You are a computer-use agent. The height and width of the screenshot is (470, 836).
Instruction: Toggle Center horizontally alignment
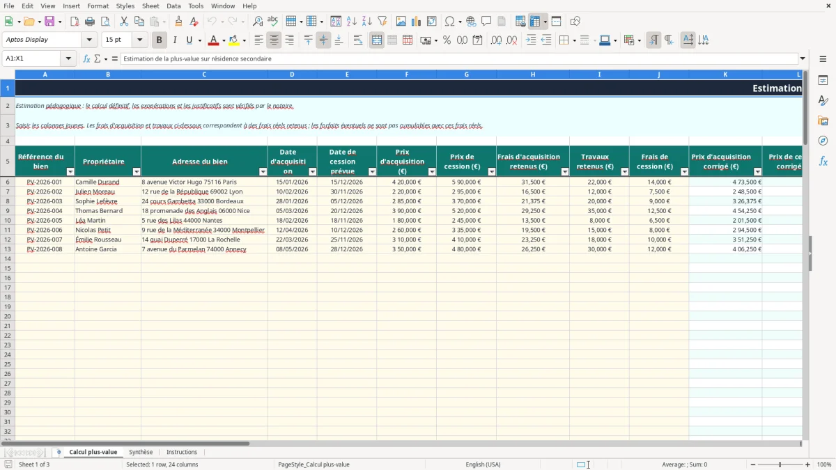pos(274,40)
